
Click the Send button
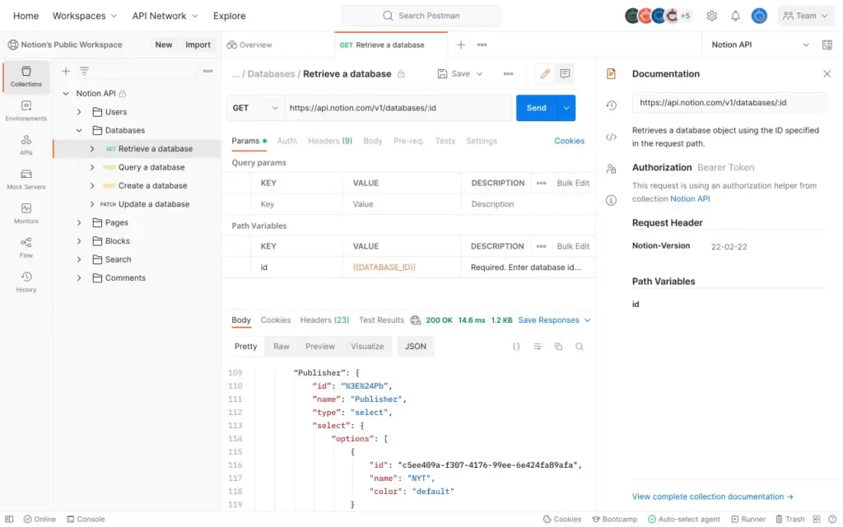click(x=536, y=108)
